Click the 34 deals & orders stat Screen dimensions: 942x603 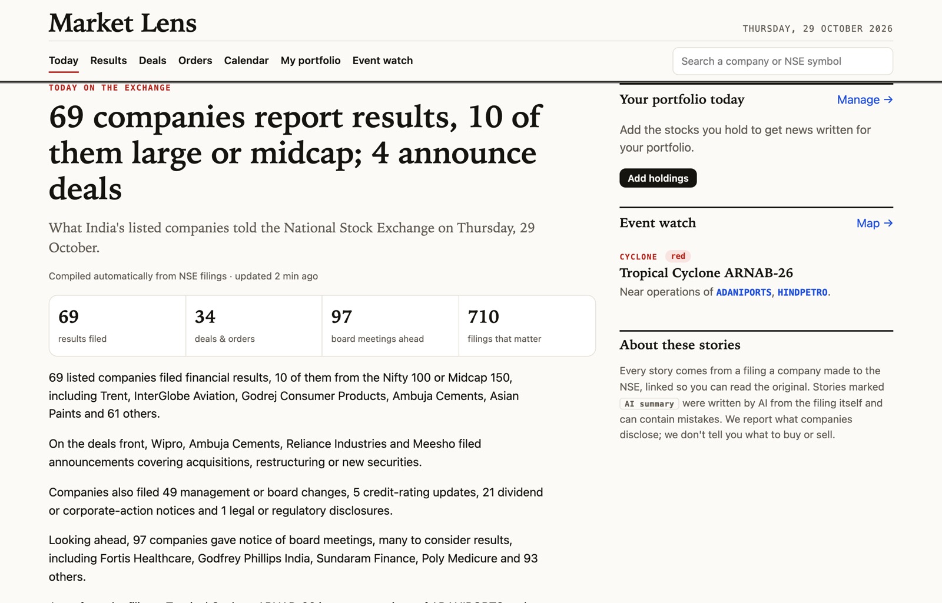254,326
